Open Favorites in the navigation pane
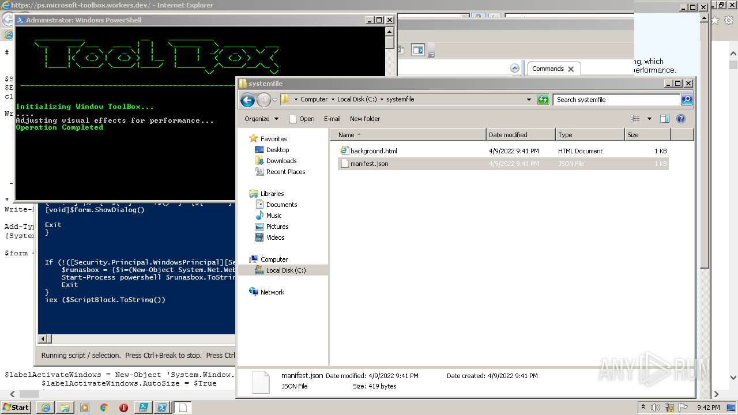This screenshot has height=415, width=738. point(273,139)
